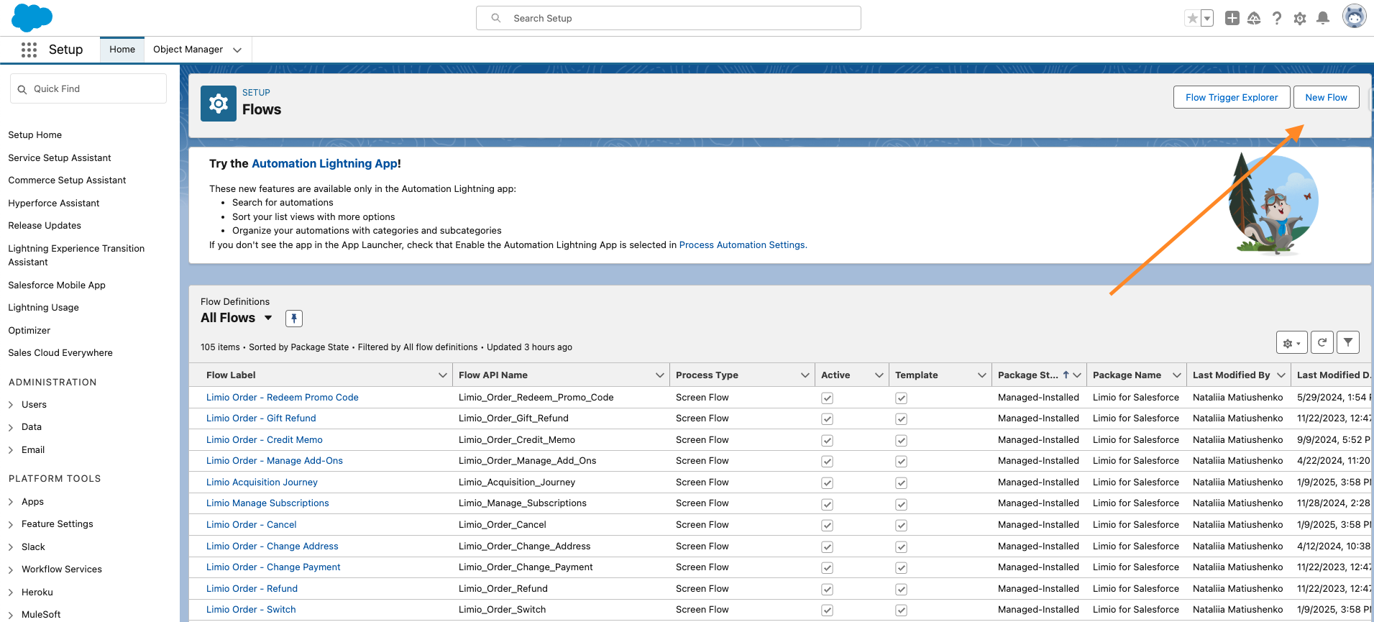The image size is (1374, 622).
Task: Click the Favorites star icon
Action: click(1193, 18)
